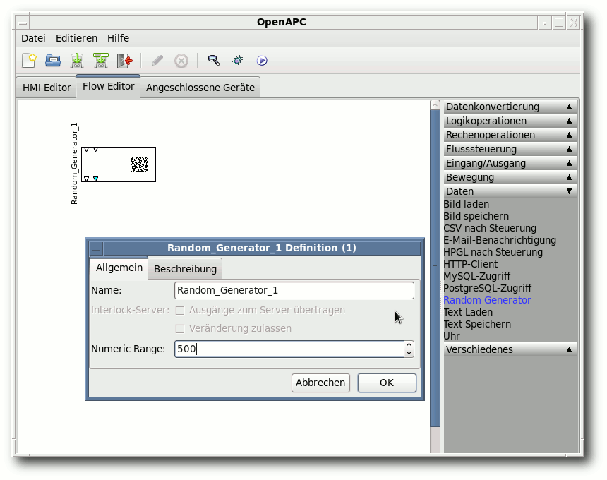Expand the Logikoperationen category
Image resolution: width=607 pixels, height=480 pixels.
pos(510,121)
